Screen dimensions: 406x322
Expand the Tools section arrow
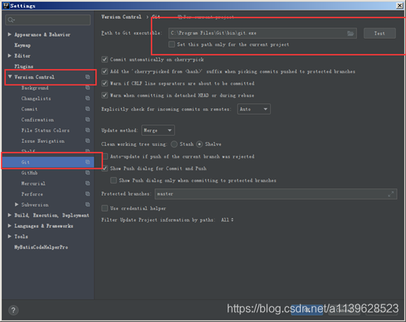click(10, 236)
